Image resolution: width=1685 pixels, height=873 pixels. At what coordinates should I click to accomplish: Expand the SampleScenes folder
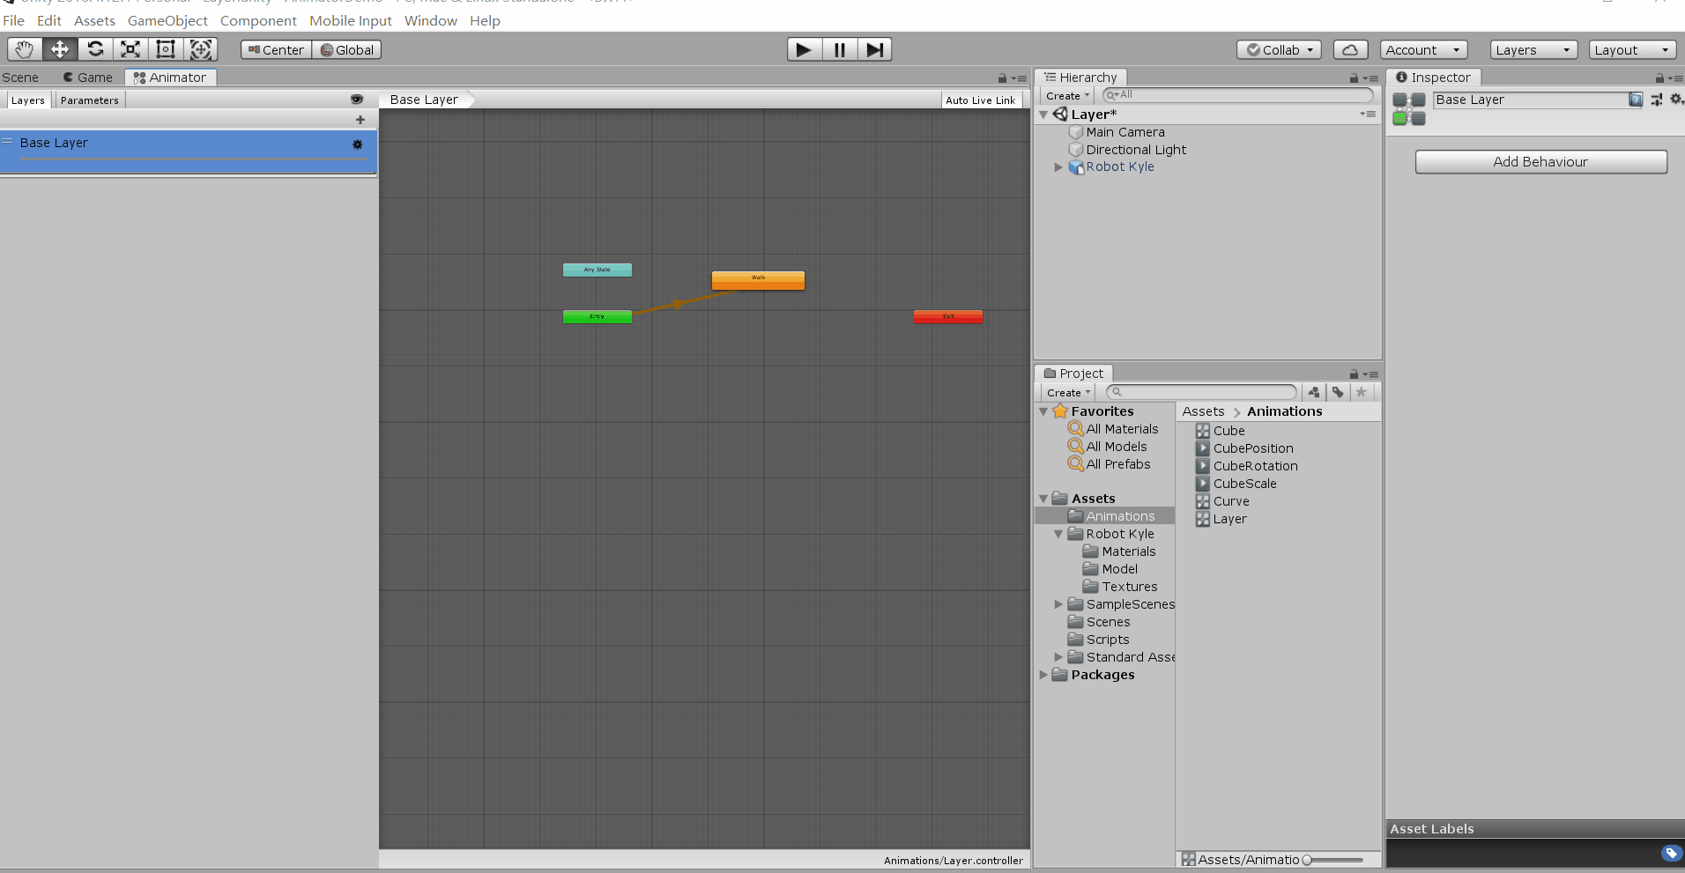tap(1058, 604)
